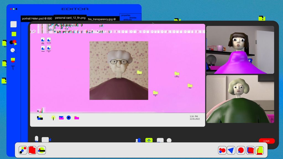This screenshot has width=283, height=159.
Task: Click the green share screen arrow icon
Action: click(x=149, y=141)
